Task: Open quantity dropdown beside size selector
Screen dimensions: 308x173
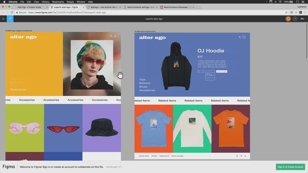Action: (x=200, y=71)
